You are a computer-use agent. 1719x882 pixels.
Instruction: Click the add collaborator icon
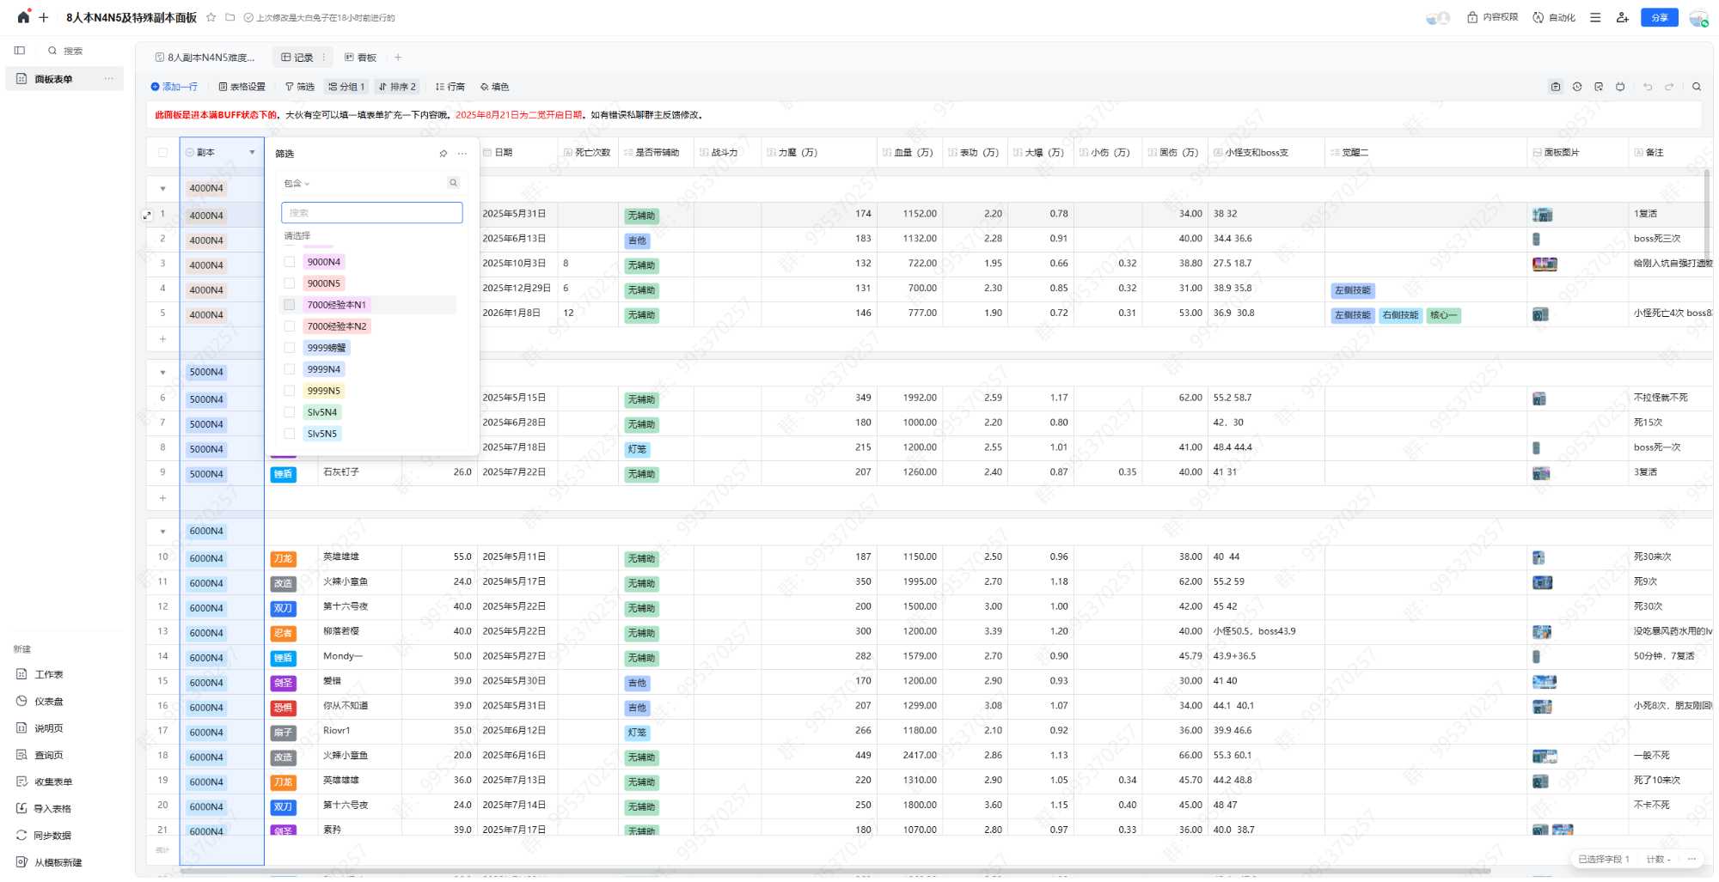pos(1622,17)
